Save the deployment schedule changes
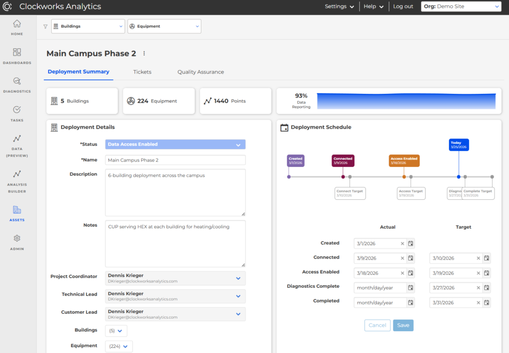Image resolution: width=509 pixels, height=353 pixels. pos(403,325)
